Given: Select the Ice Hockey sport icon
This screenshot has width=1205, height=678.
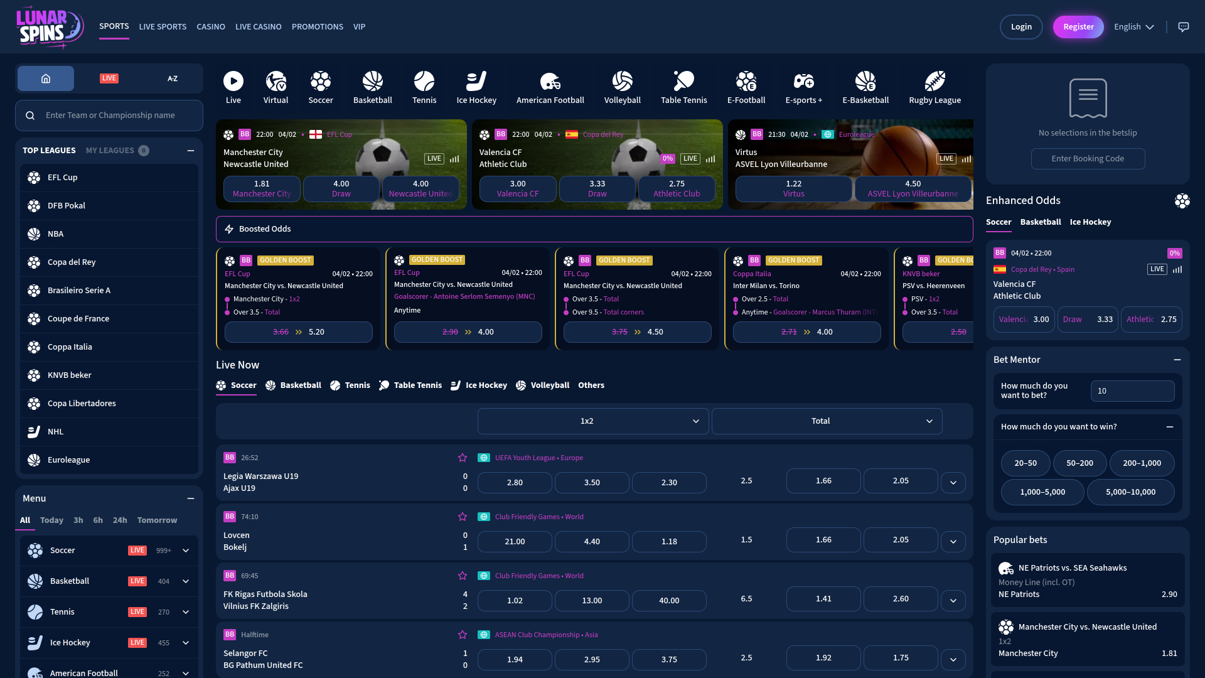Looking at the screenshot, I should [476, 87].
